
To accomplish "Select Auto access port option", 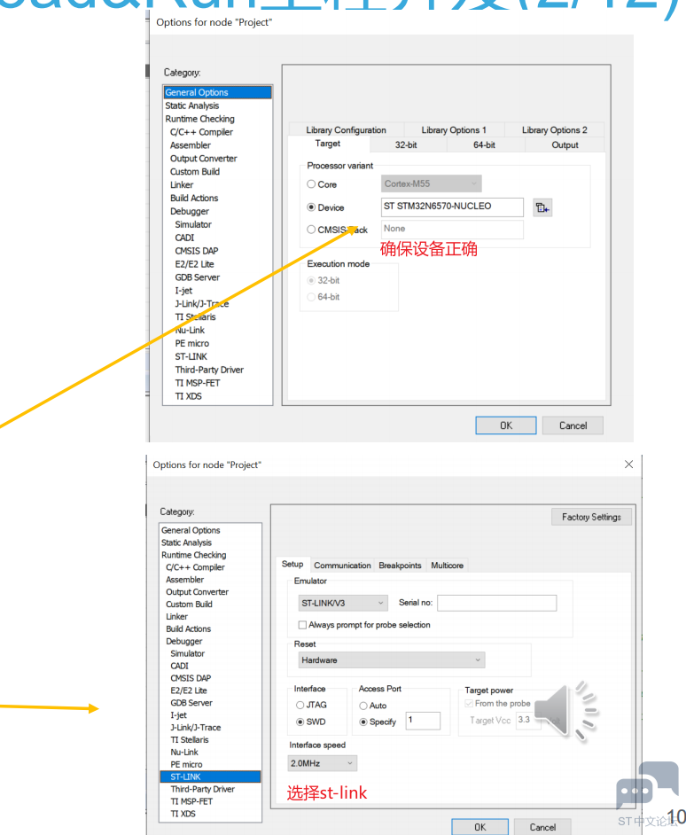I will pos(363,706).
